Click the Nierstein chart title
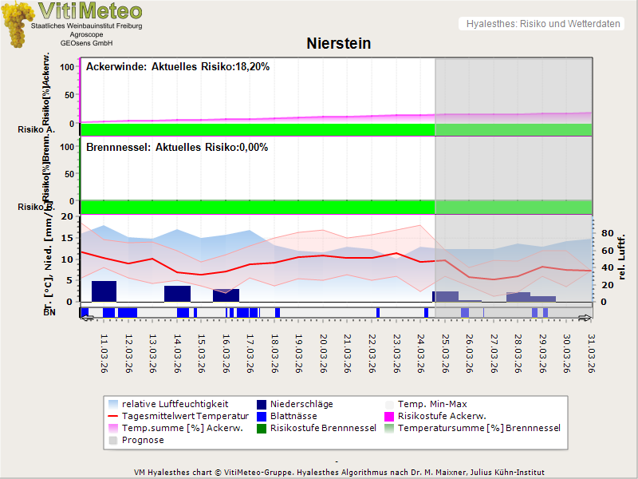Viewport: 638px width, 479px height. pos(338,44)
